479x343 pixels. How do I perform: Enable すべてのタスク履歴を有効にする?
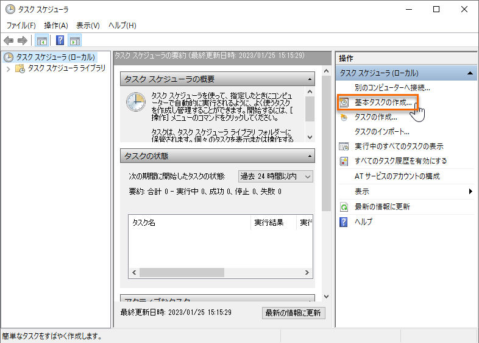pos(400,161)
